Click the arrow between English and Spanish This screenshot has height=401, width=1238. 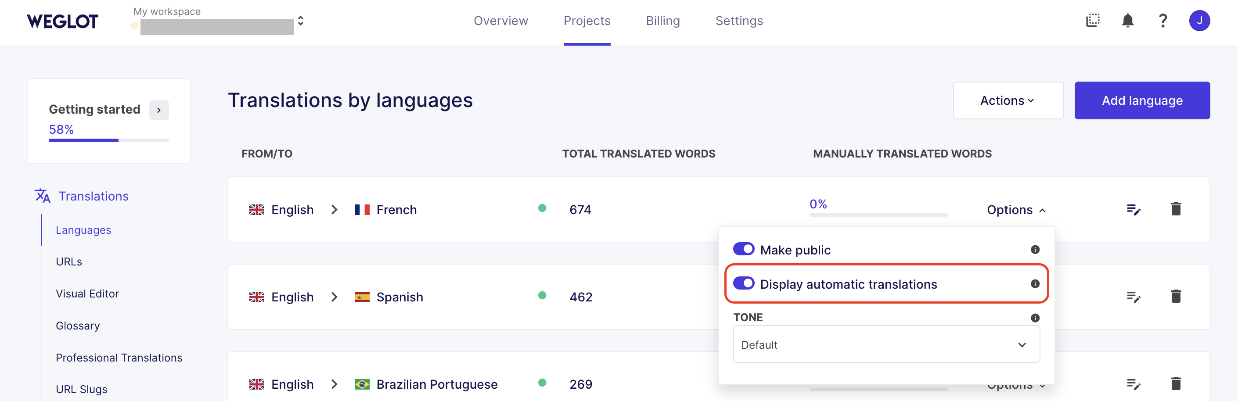[x=334, y=297]
